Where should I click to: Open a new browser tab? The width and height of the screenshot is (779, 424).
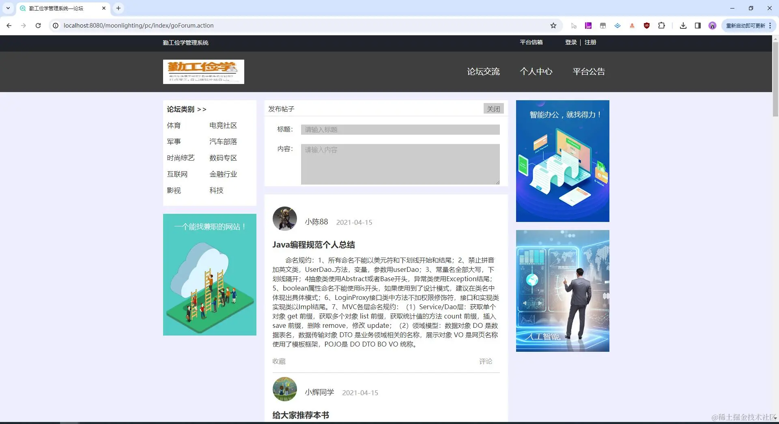(x=118, y=8)
